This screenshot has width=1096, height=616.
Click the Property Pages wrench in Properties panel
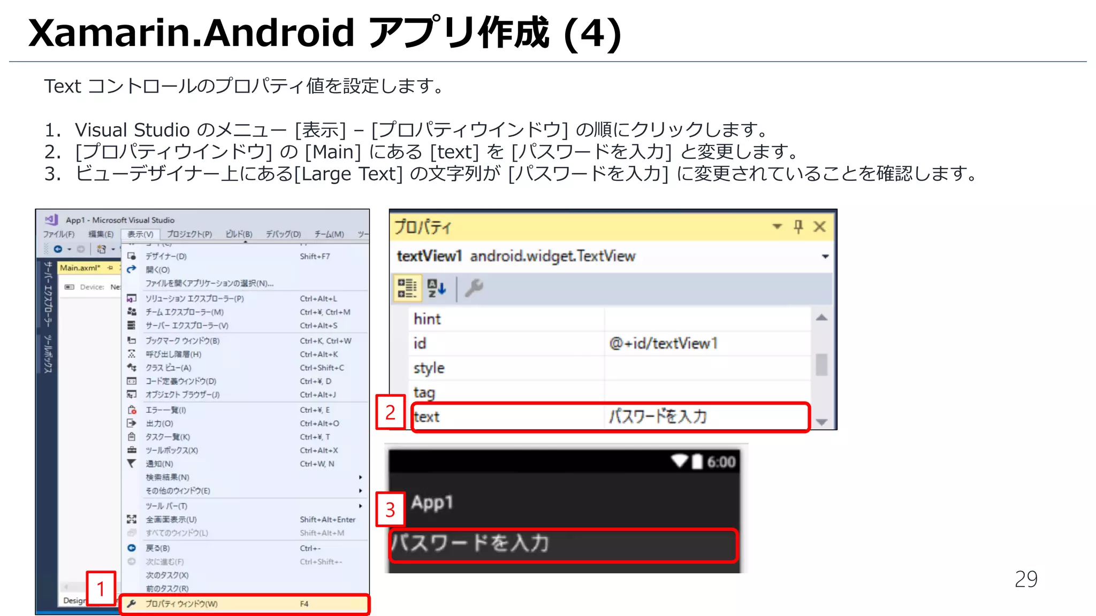click(474, 288)
